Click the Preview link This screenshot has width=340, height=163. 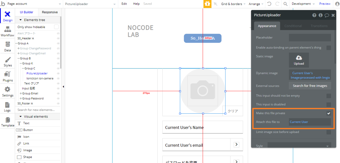325,4
